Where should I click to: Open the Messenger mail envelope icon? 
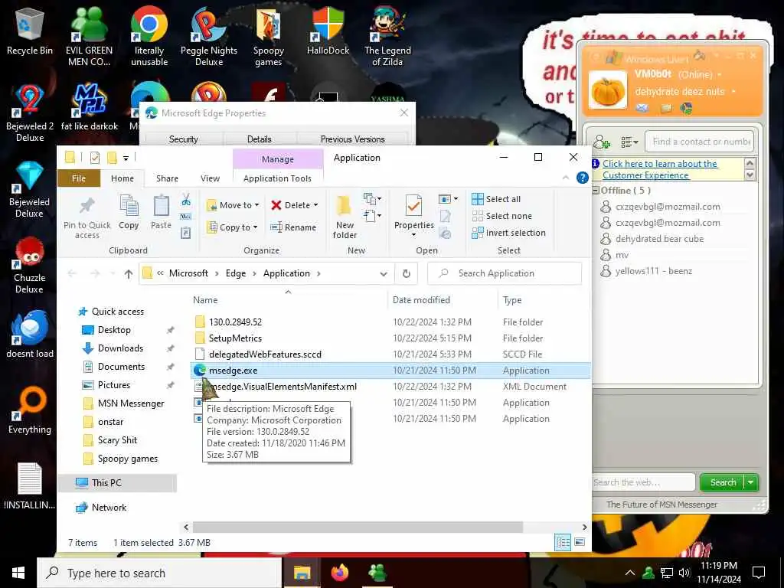coord(642,108)
